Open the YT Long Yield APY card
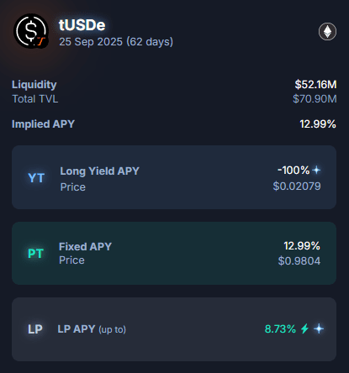This screenshot has width=349, height=373. click(174, 177)
